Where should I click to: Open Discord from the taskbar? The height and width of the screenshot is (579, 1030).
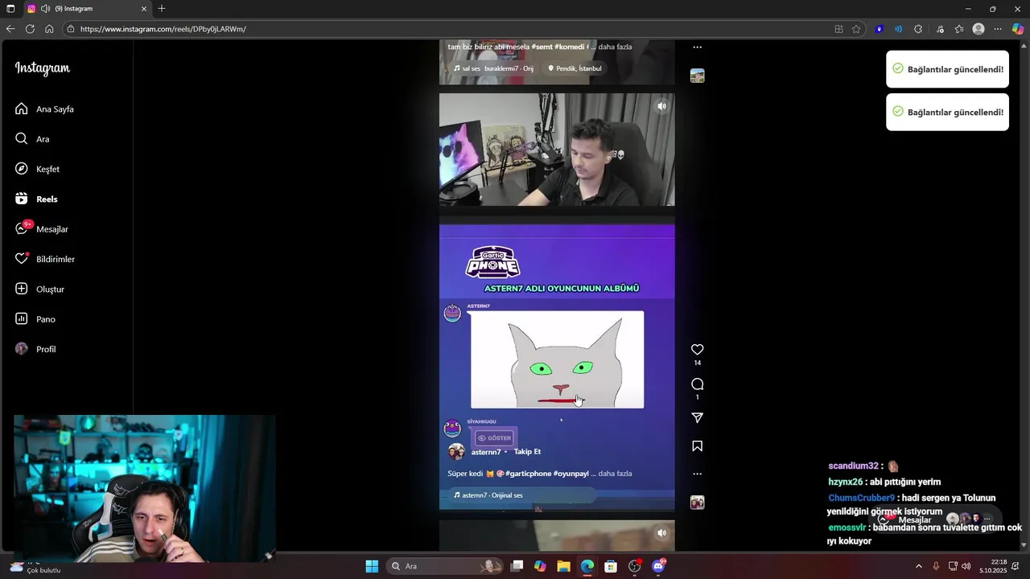tap(659, 566)
